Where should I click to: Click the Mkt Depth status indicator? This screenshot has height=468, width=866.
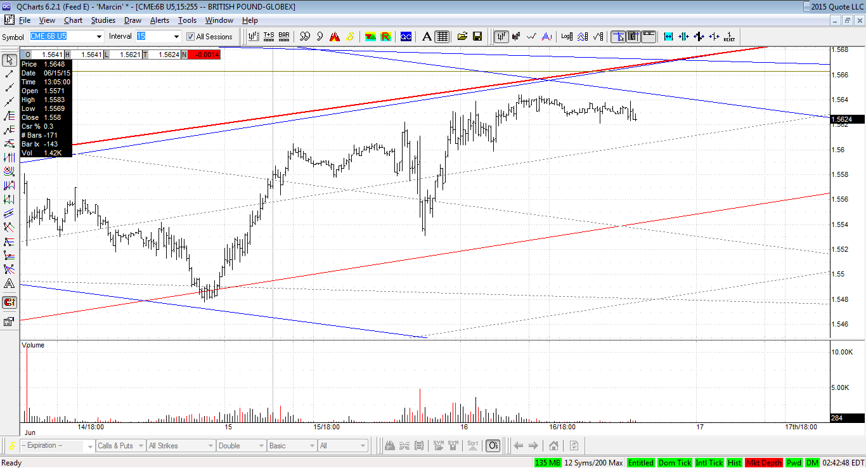tap(764, 462)
